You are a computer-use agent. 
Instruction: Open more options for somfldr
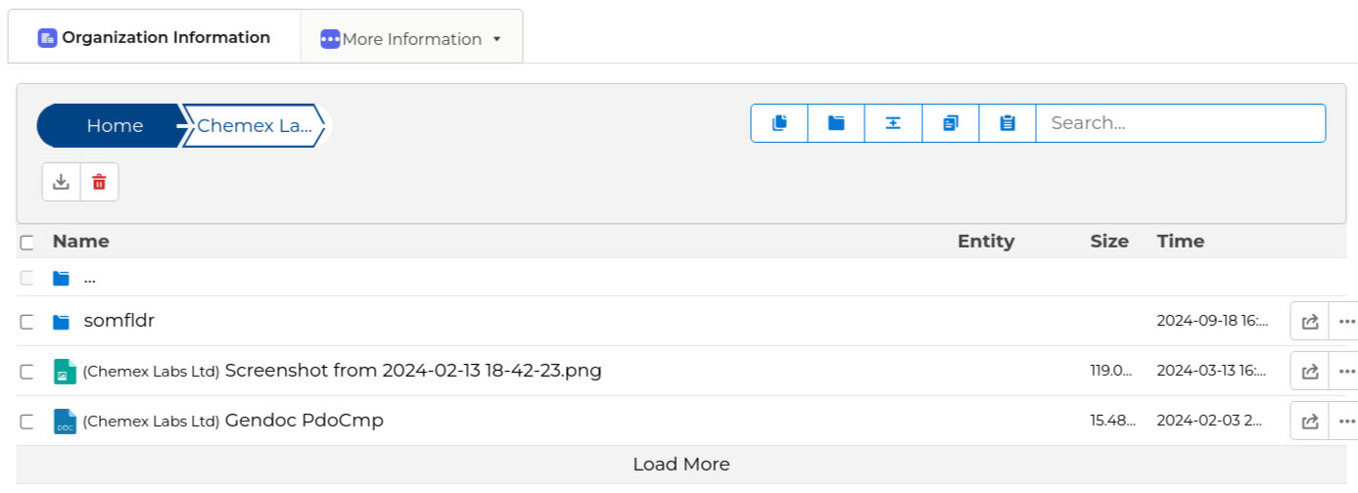tap(1346, 321)
